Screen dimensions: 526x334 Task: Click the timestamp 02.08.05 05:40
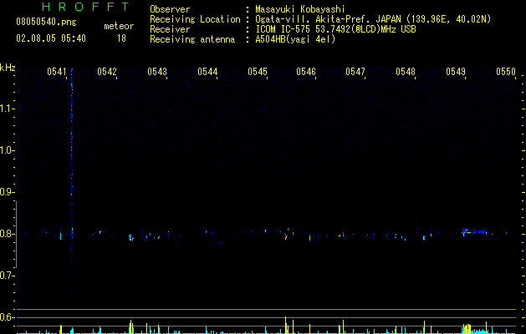[x=51, y=38]
